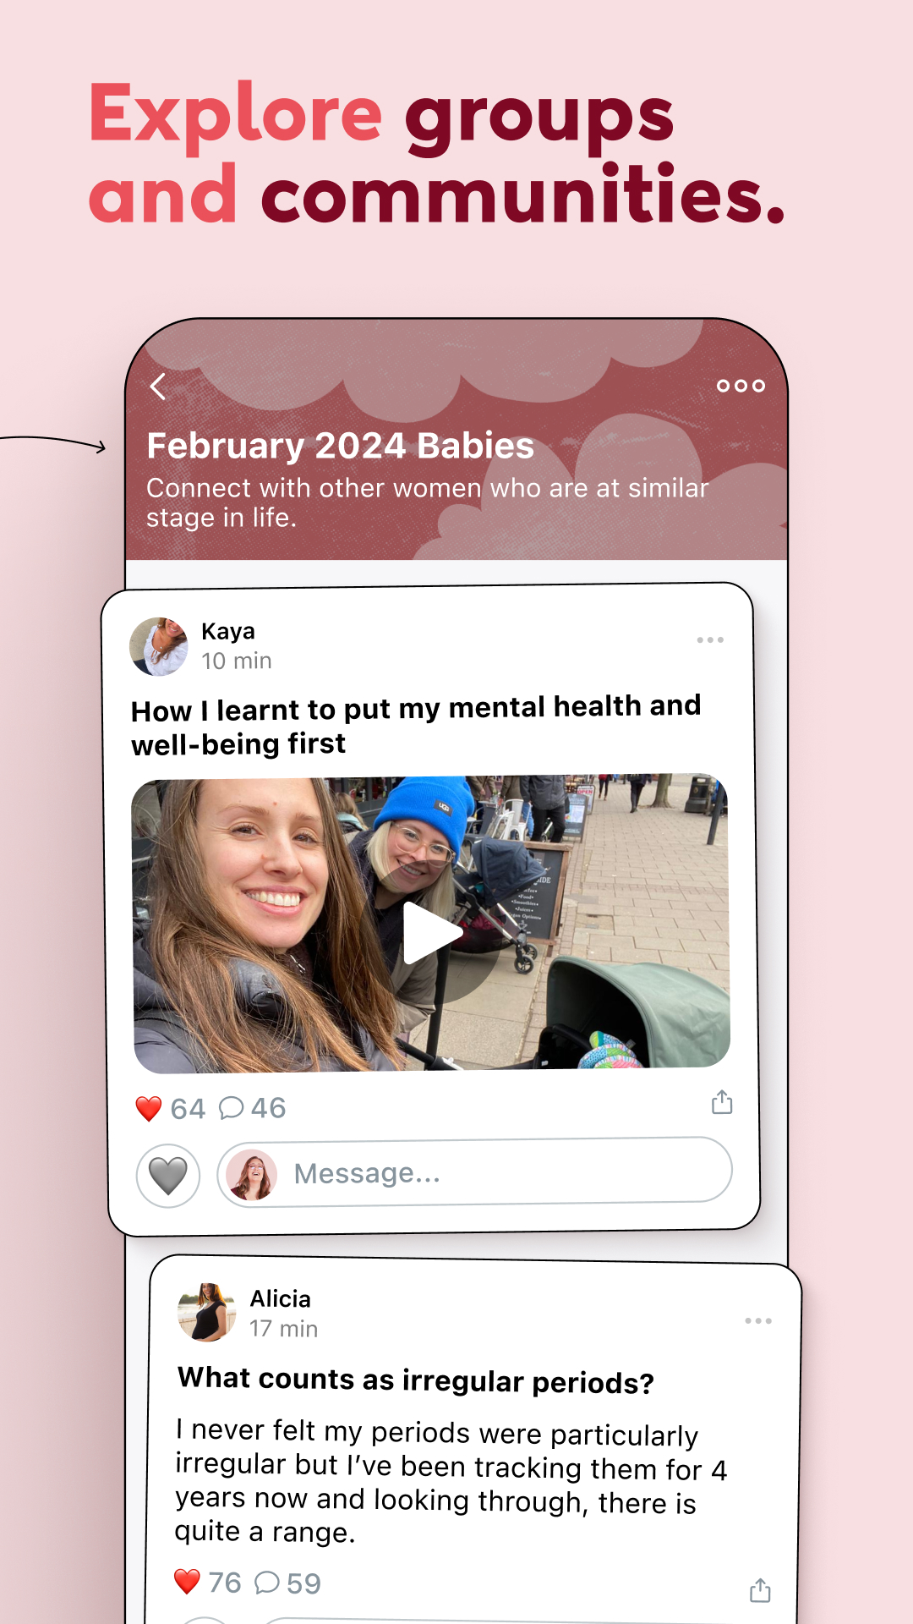Share Alicia's post using the share icon
Viewport: 913px width, 1624px height.
pos(760,1590)
